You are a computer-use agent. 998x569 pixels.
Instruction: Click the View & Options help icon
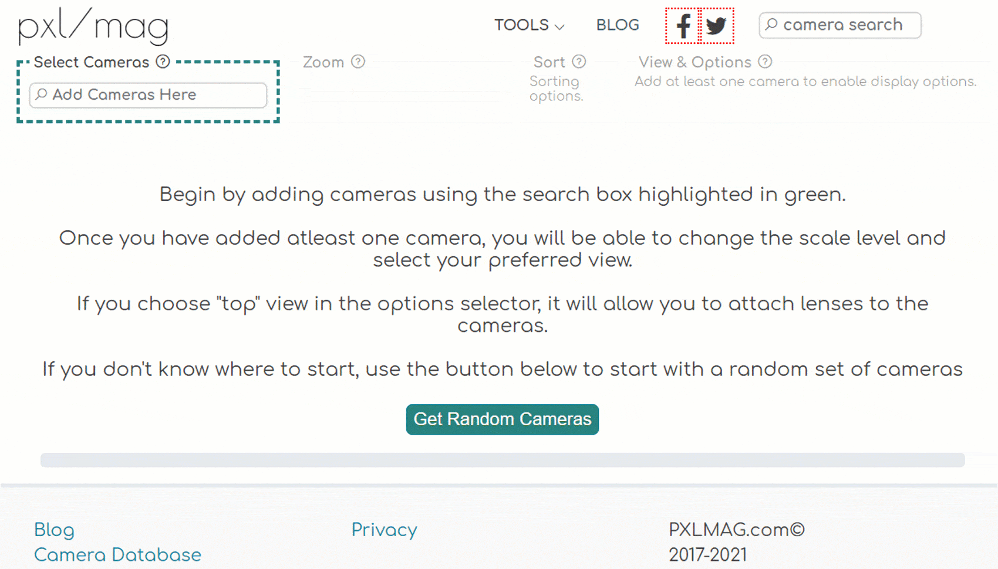766,62
